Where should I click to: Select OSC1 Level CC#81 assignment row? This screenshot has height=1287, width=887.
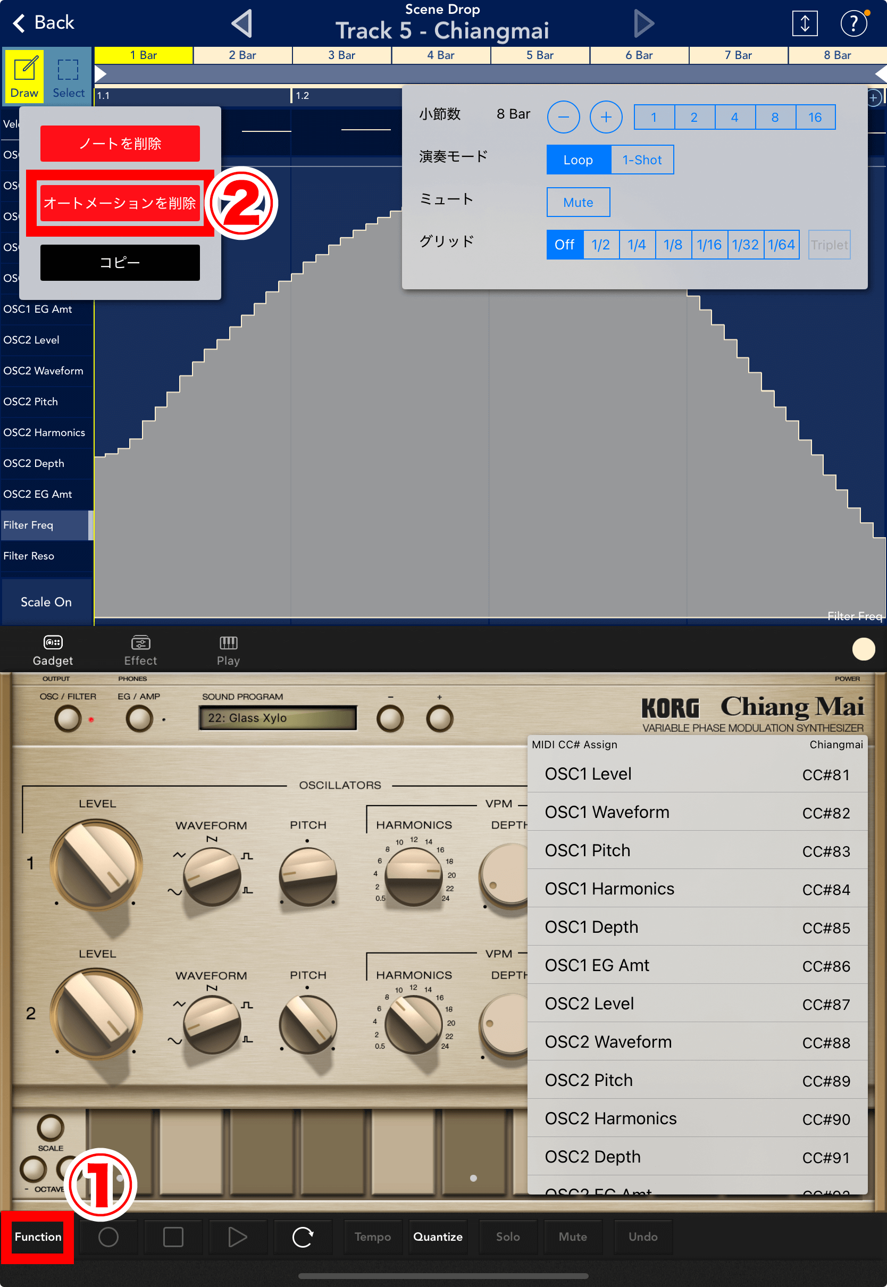pyautogui.click(x=698, y=774)
